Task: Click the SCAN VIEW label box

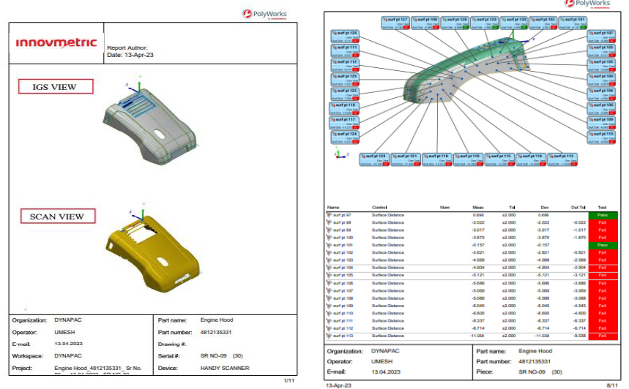Action: point(56,216)
